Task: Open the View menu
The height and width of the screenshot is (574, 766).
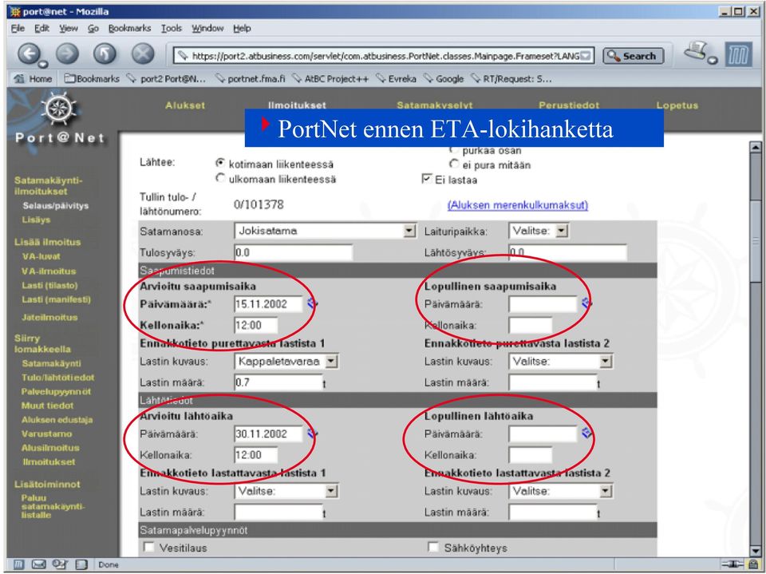Action: point(69,29)
